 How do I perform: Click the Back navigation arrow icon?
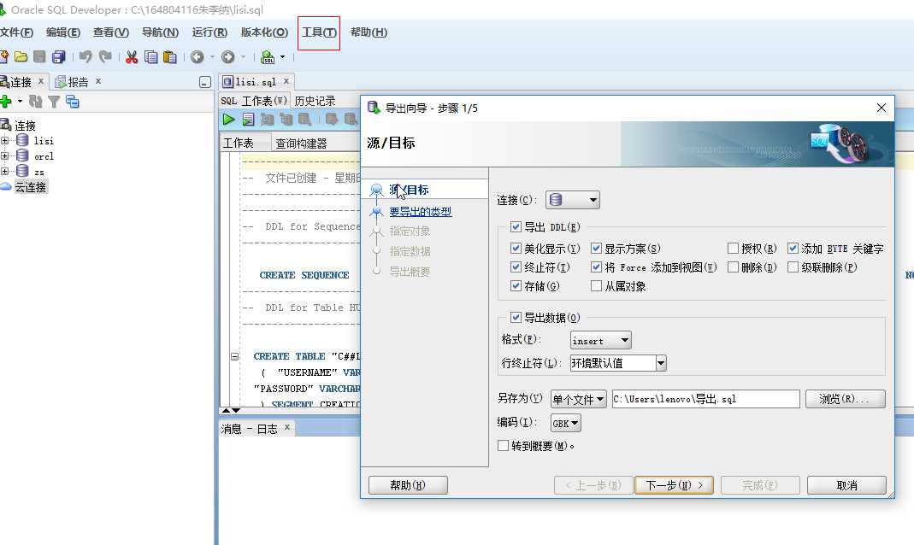197,56
